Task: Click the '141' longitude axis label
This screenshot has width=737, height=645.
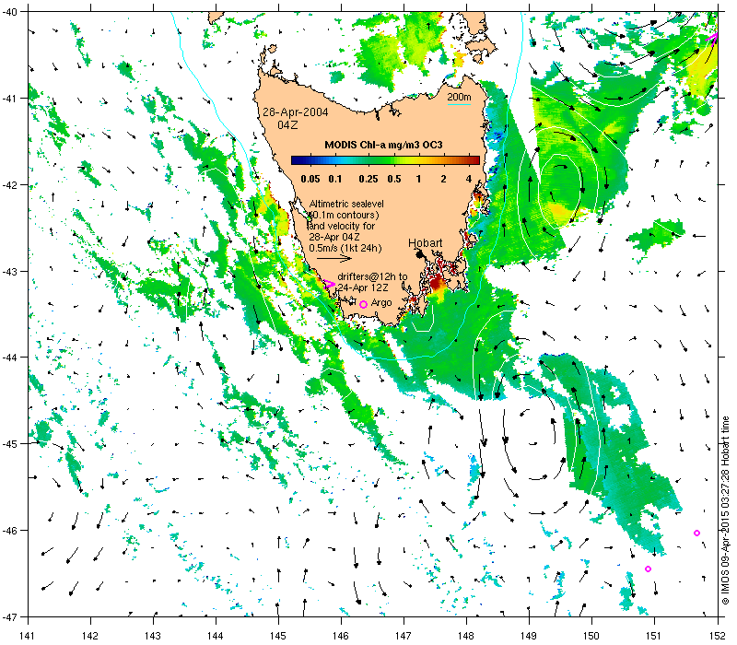Action: tap(28, 636)
